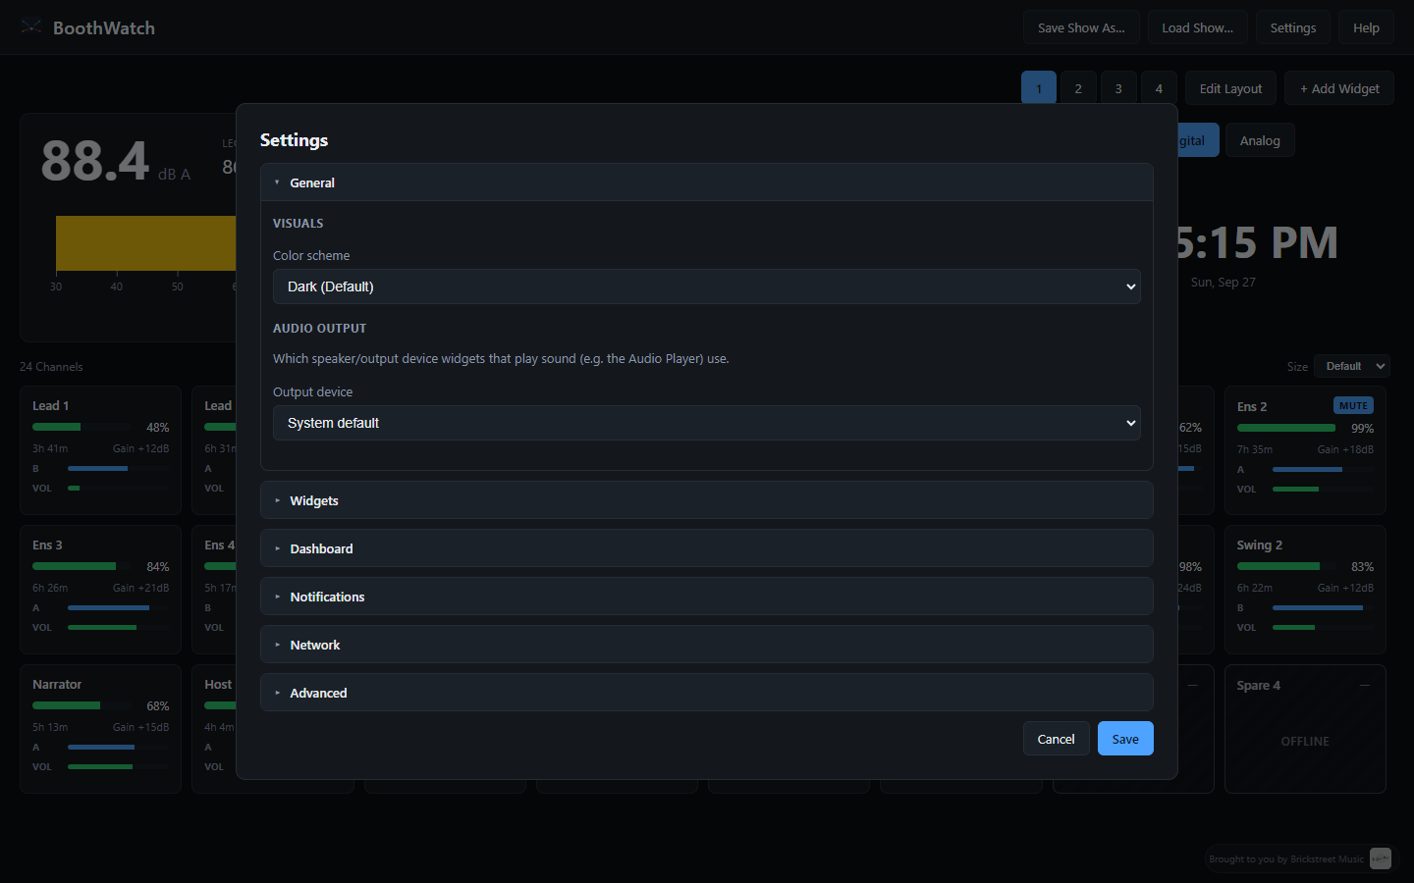Click the Ens 3 84% level bar

82,566
